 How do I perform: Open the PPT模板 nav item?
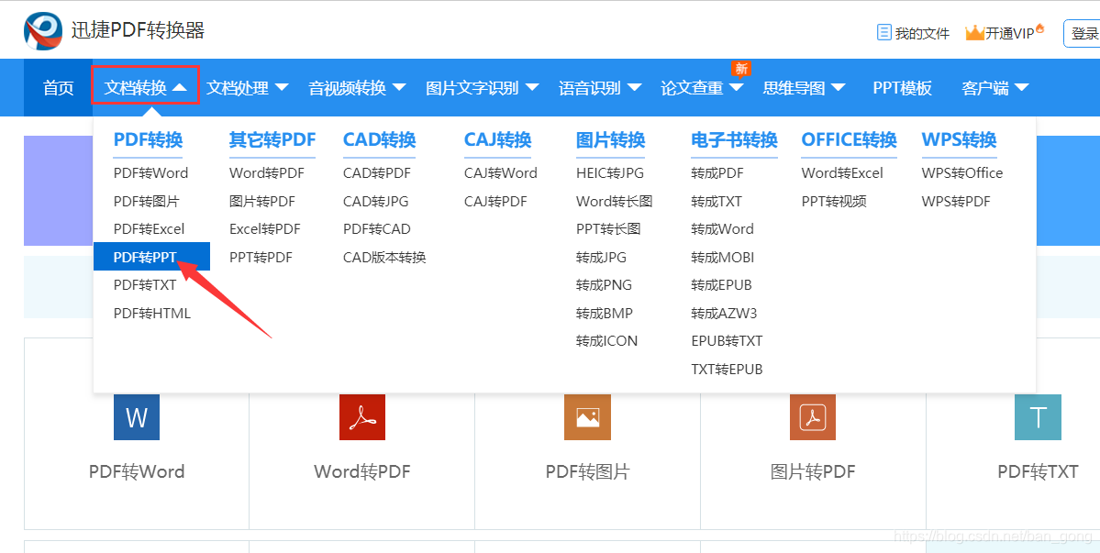[902, 88]
